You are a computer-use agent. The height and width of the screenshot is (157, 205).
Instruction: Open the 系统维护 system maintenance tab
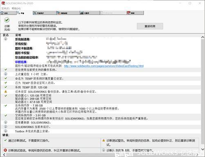[44, 13]
